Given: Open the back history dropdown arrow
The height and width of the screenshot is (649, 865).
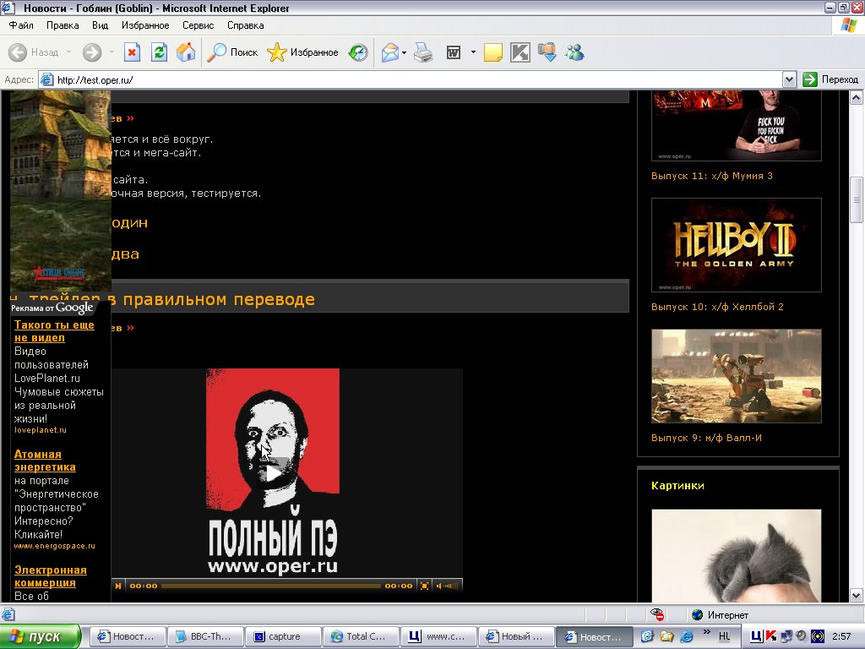Looking at the screenshot, I should (69, 52).
